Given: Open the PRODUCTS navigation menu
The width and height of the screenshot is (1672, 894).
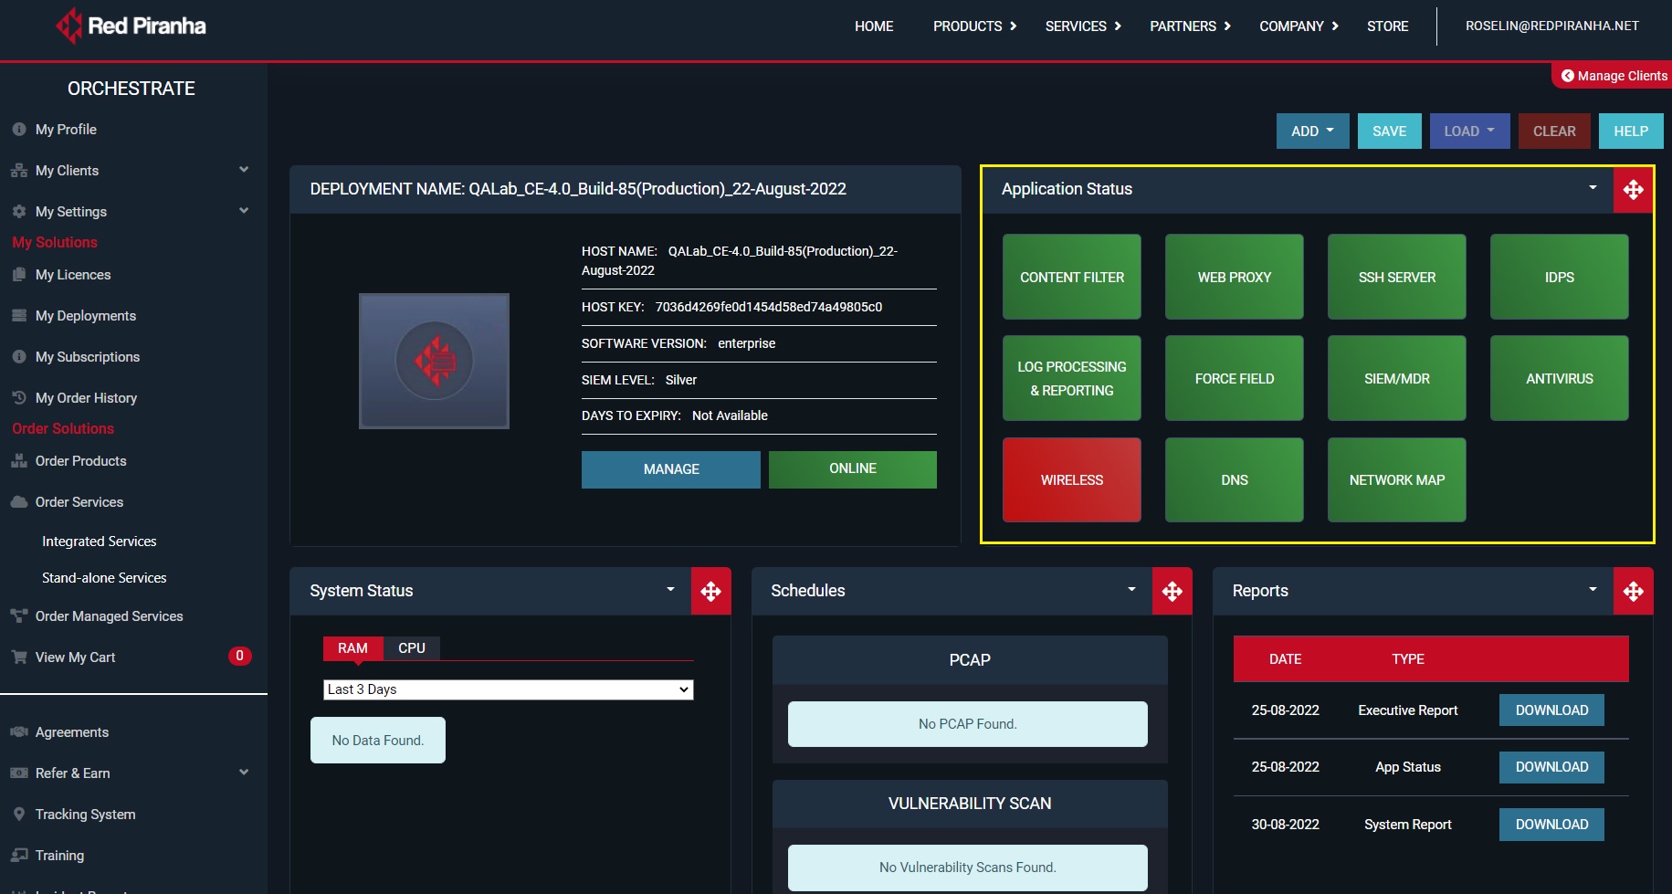Looking at the screenshot, I should pos(974,26).
